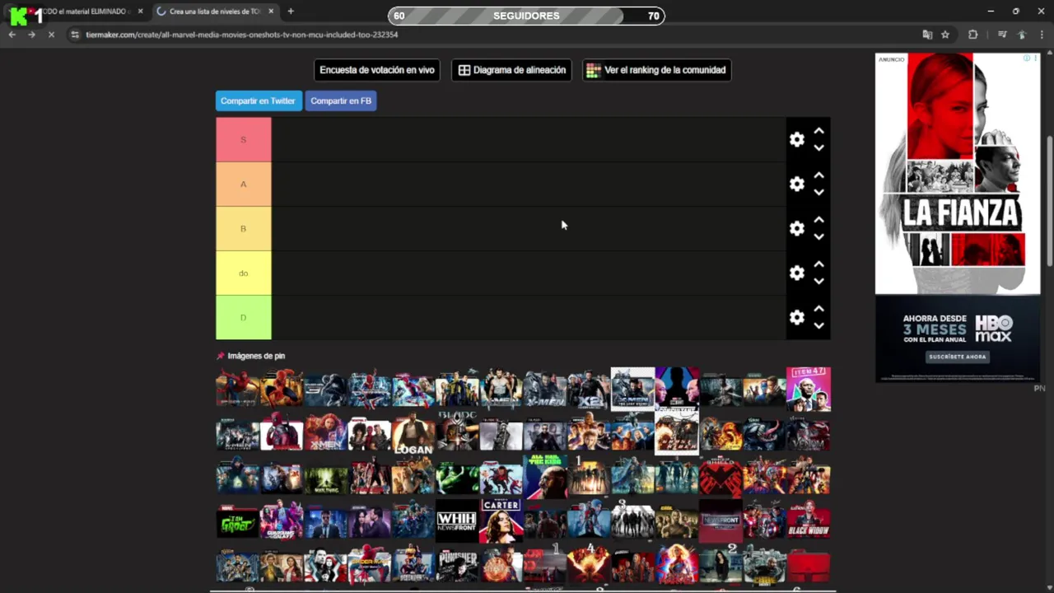
Task: Move tier S row up
Action: coord(818,132)
